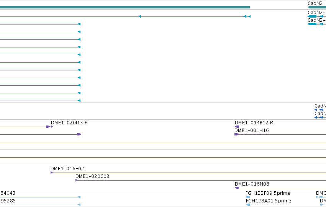Select the DME1-001H16 label
The image size is (326, 207).
(x=252, y=130)
